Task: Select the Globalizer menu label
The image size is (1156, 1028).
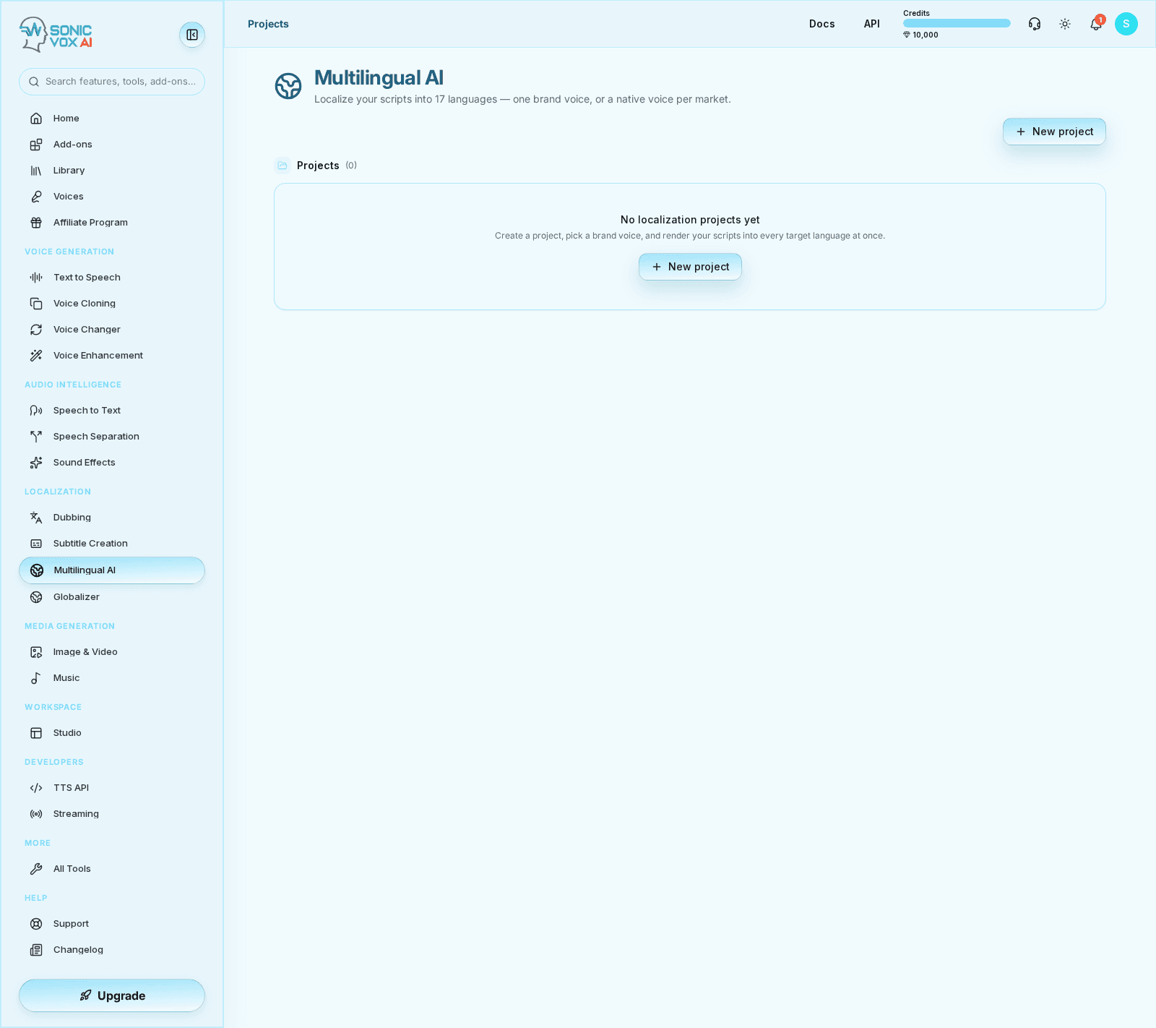Action: (77, 597)
